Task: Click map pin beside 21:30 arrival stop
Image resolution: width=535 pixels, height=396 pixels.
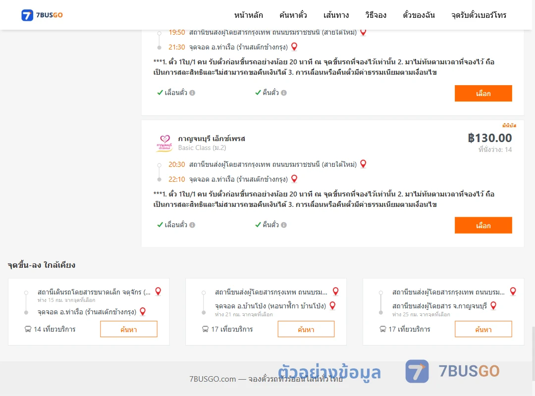Action: point(294,47)
